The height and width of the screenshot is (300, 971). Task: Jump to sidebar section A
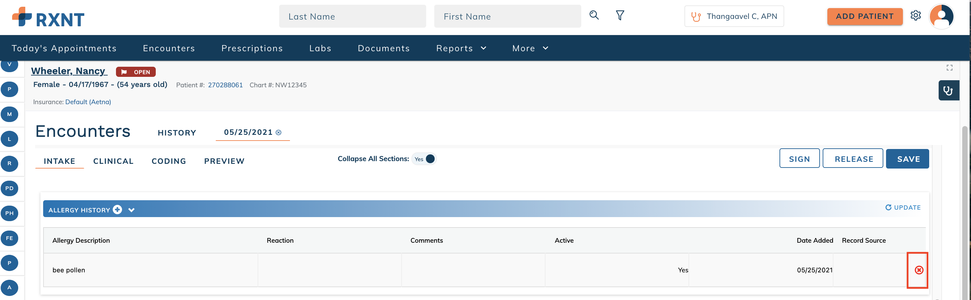click(9, 288)
